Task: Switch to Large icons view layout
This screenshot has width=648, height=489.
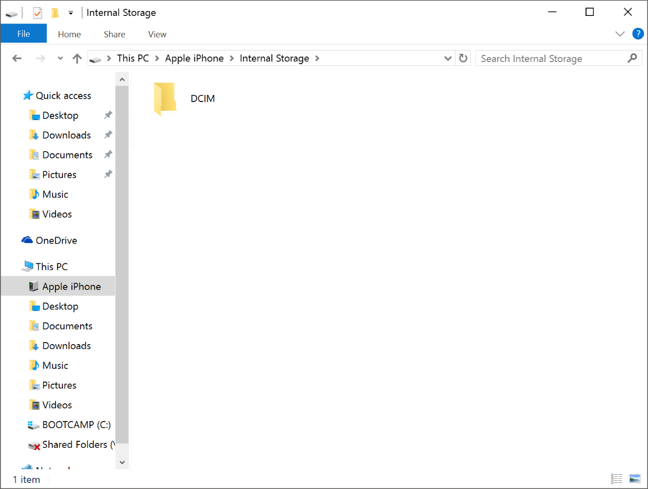Action: pos(635,479)
